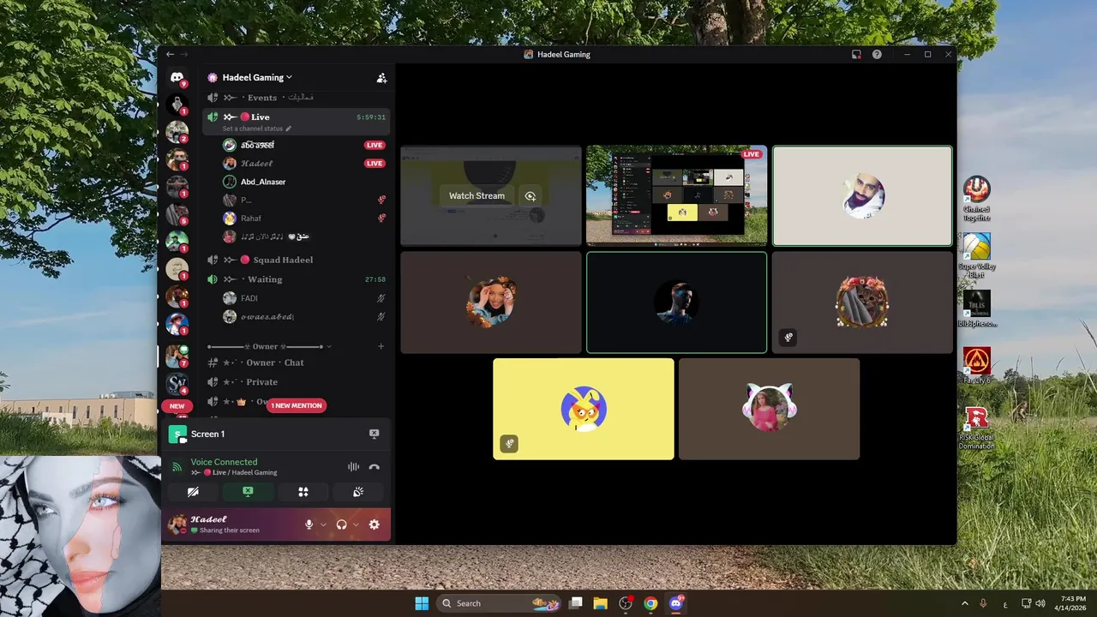The height and width of the screenshot is (617, 1097).
Task: Select the bearded man avatar tile
Action: tap(862, 195)
